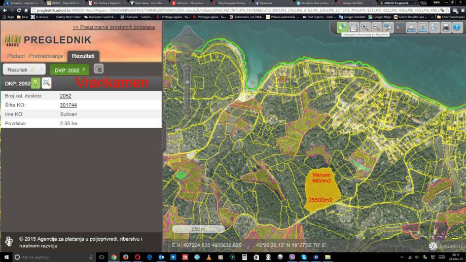Screen dimensions: 466x262
Task: Click the measure distance ruler tool
Action: click(x=411, y=27)
